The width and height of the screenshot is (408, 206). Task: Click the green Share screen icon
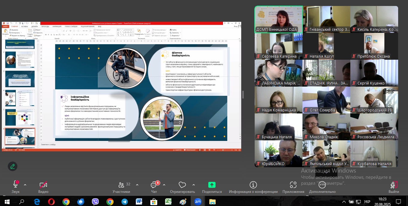[212, 185]
